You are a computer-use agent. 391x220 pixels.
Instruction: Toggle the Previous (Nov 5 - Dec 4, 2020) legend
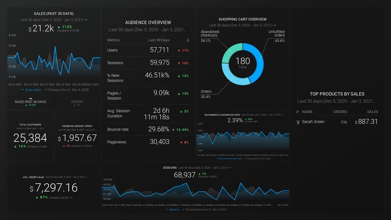66,90
